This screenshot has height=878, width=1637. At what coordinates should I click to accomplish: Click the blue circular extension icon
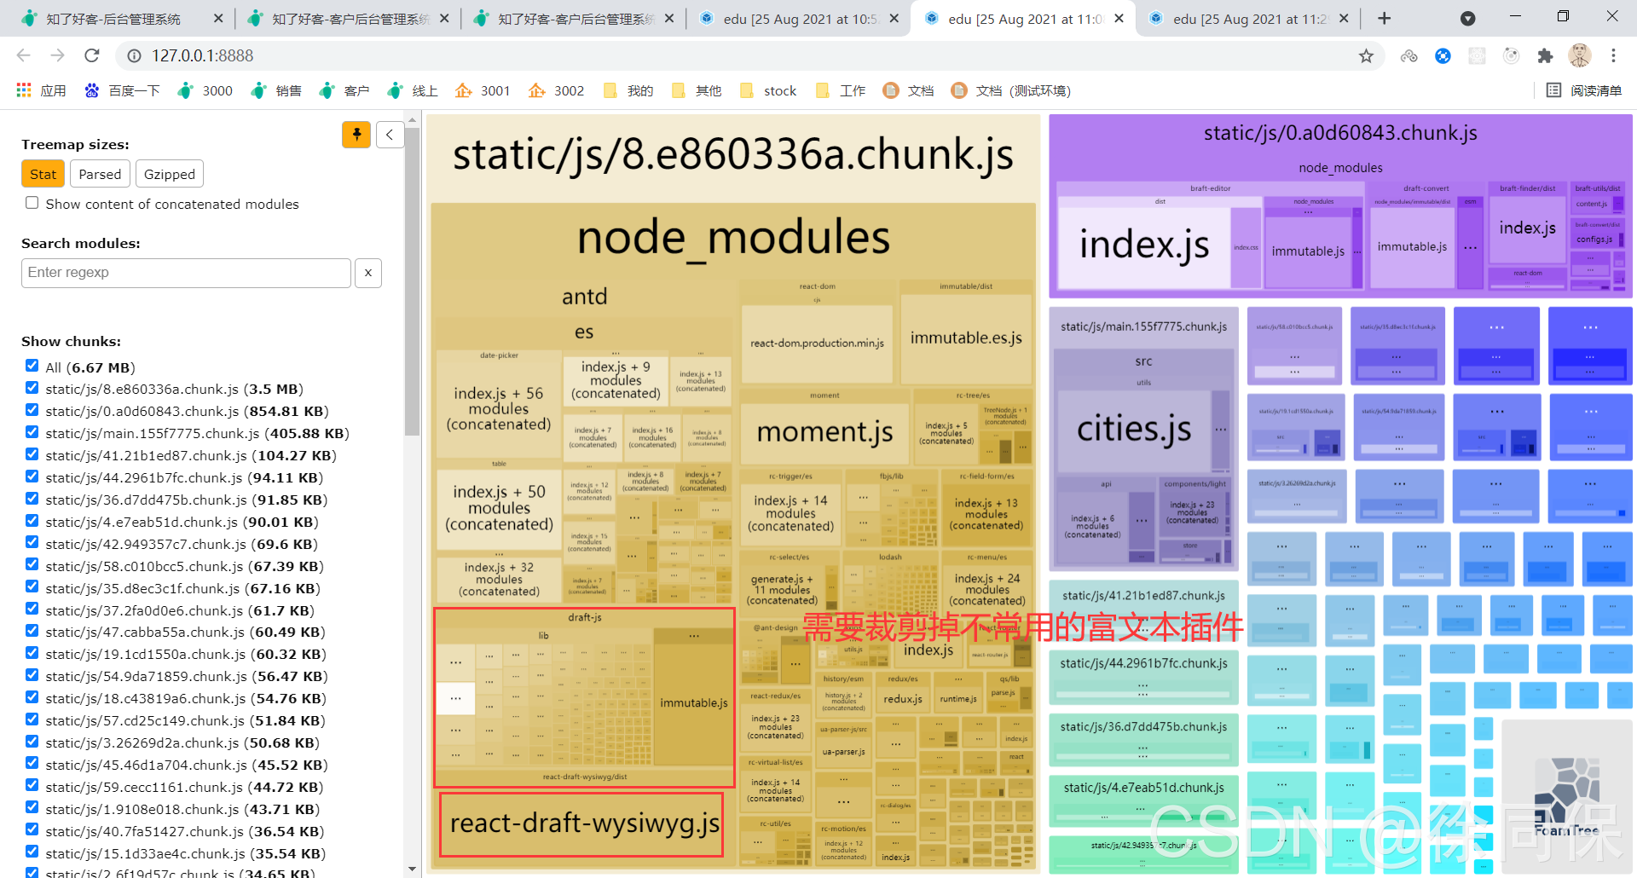[1443, 55]
